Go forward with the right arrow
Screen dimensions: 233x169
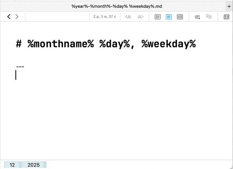[17, 17]
